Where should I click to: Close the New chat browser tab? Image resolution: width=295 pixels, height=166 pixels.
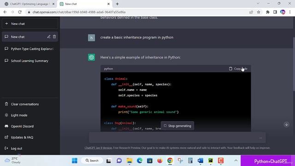pos(109,4)
